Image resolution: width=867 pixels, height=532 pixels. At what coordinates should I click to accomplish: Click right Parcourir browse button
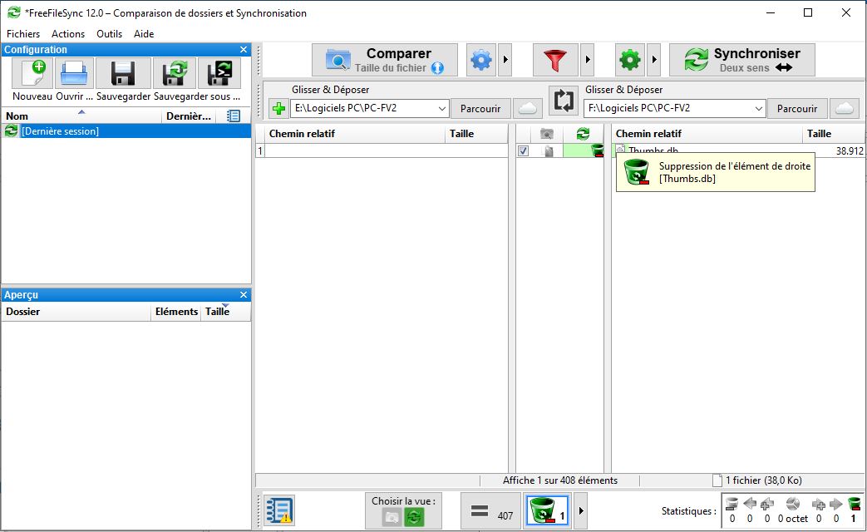(x=797, y=108)
